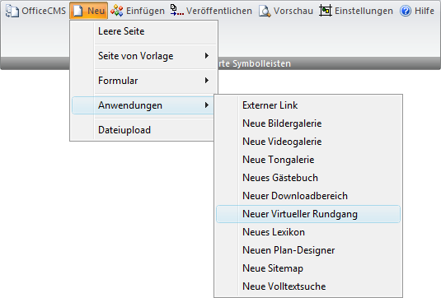Click the blue Hilfe question mark icon
This screenshot has width=441, height=298.
tap(406, 11)
